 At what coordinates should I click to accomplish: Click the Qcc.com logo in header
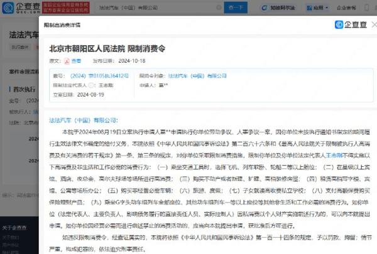21,8
